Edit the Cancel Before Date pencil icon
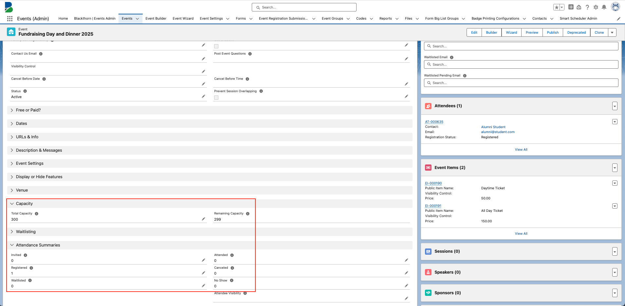Viewport: 625px width, 306px height. pyautogui.click(x=203, y=84)
